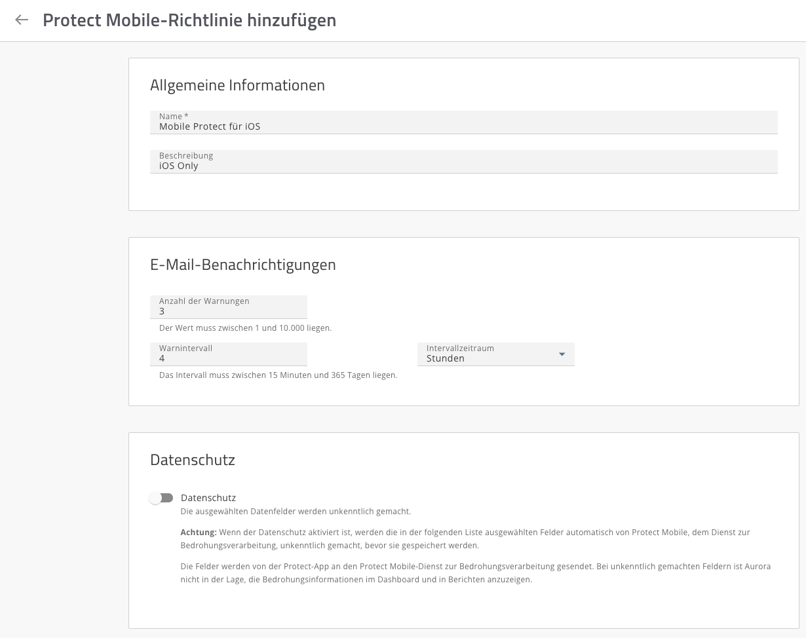This screenshot has width=806, height=638.
Task: Click the hint about 15 Minuten und 365 Tagen
Action: pyautogui.click(x=278, y=375)
